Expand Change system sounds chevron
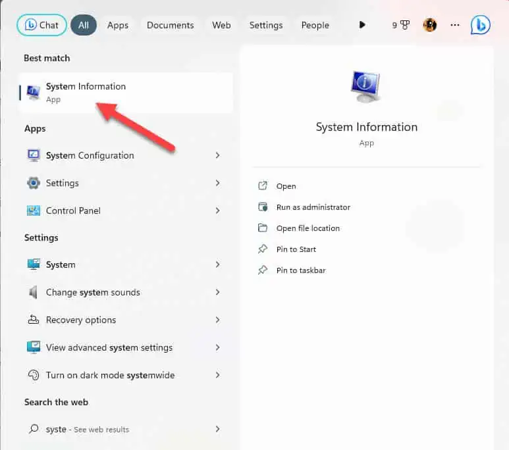The height and width of the screenshot is (450, 509). [x=217, y=292]
